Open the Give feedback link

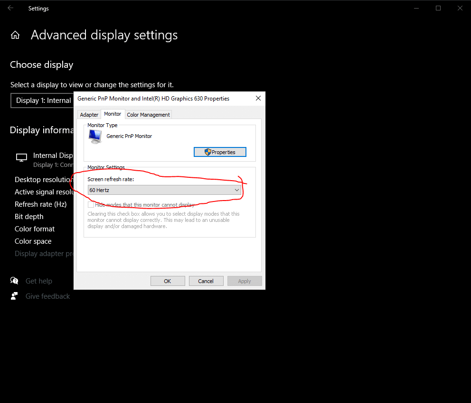point(47,296)
